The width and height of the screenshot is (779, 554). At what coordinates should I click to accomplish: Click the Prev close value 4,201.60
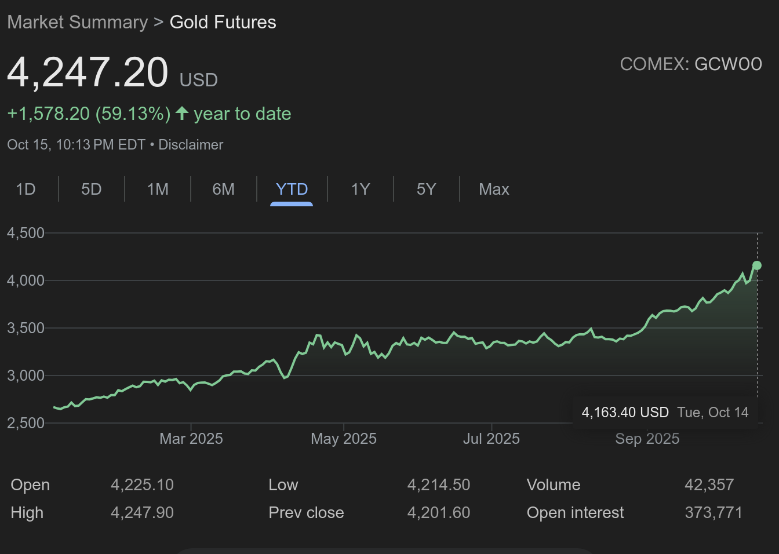pos(438,513)
